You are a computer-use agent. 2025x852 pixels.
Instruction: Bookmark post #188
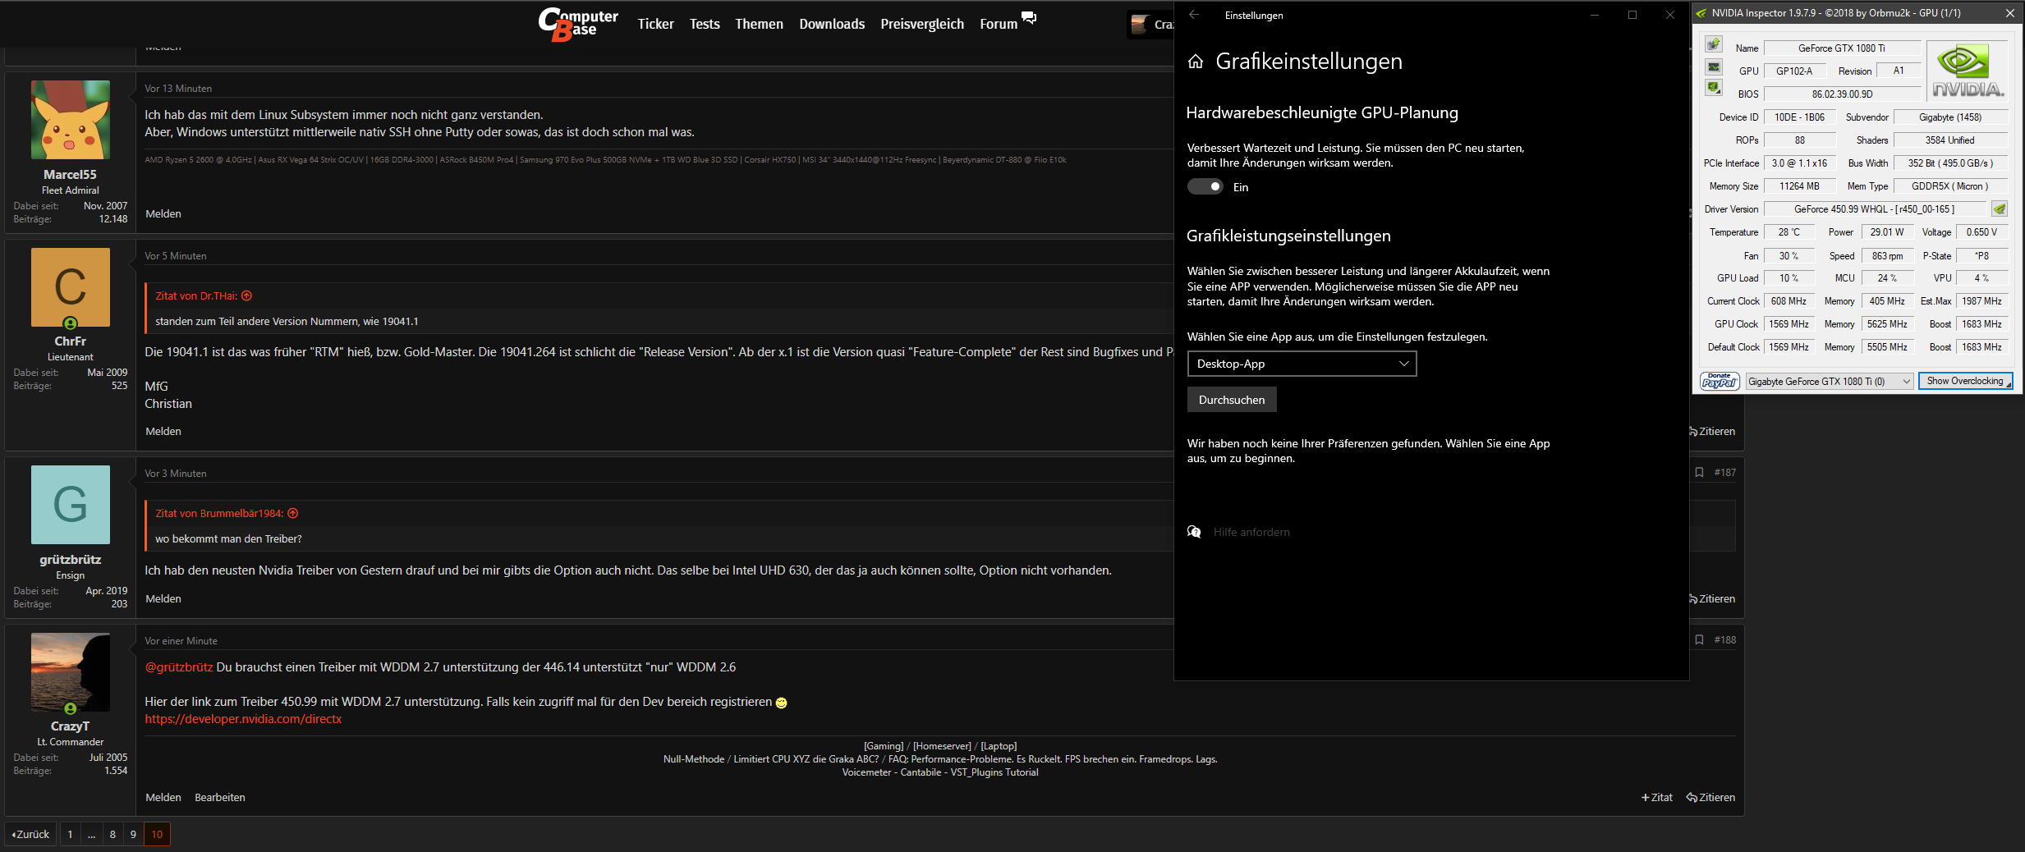(x=1699, y=639)
